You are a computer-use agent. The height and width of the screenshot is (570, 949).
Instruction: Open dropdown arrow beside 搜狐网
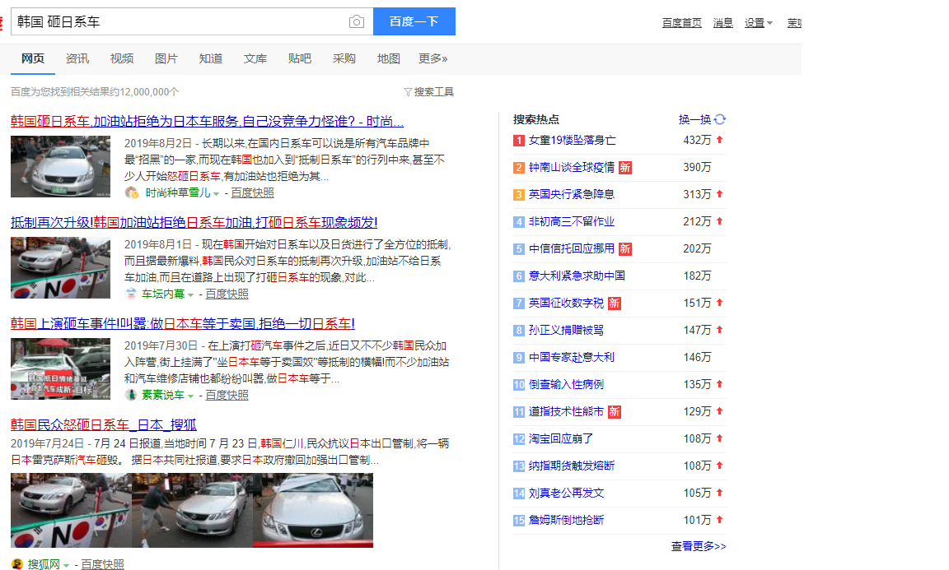(66, 565)
